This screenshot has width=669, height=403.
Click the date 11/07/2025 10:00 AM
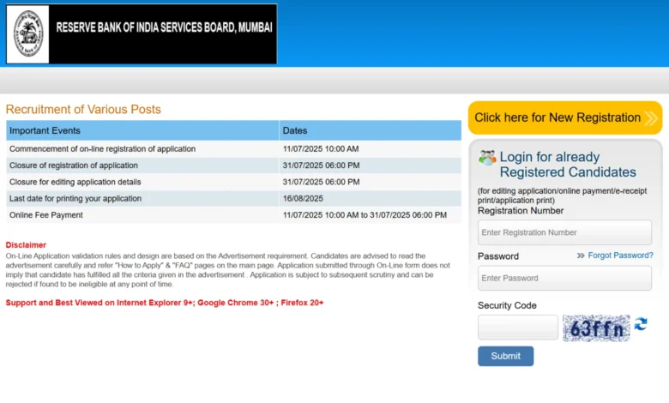coord(321,149)
